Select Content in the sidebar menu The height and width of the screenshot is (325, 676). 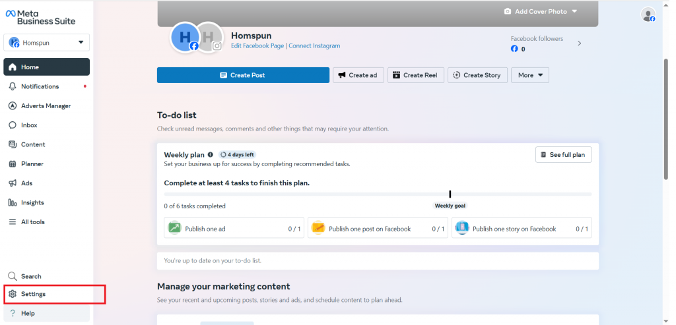pos(33,144)
